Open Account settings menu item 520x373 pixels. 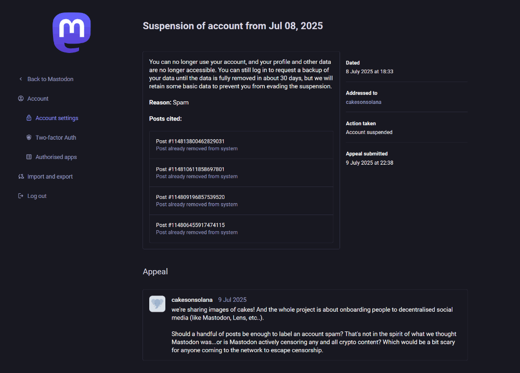pos(57,118)
